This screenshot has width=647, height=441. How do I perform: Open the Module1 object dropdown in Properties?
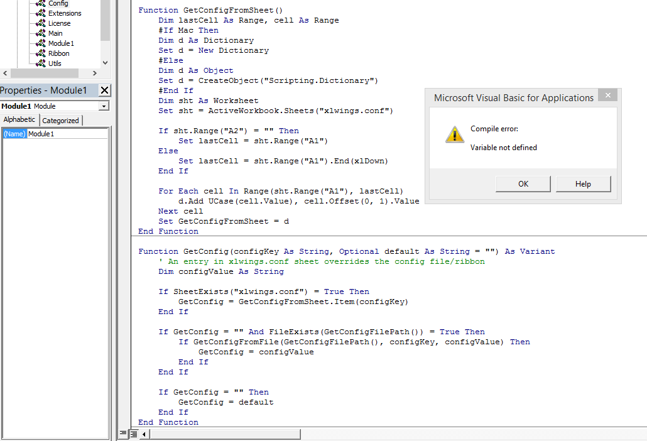[104, 106]
